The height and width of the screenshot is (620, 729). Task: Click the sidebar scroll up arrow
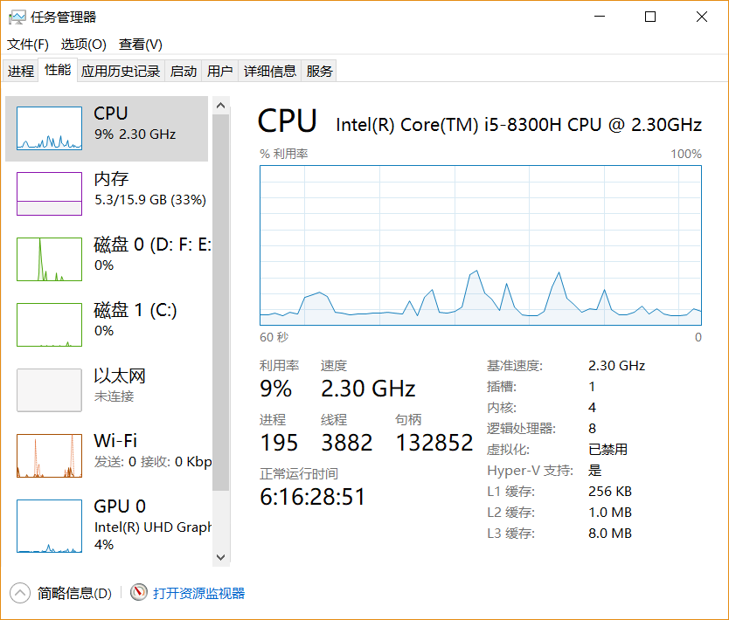pyautogui.click(x=221, y=106)
